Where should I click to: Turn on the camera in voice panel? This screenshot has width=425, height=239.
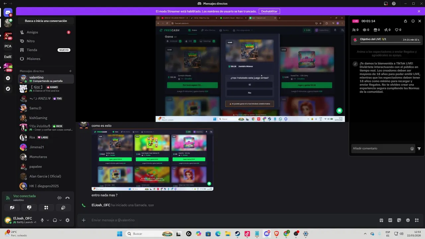(12, 207)
